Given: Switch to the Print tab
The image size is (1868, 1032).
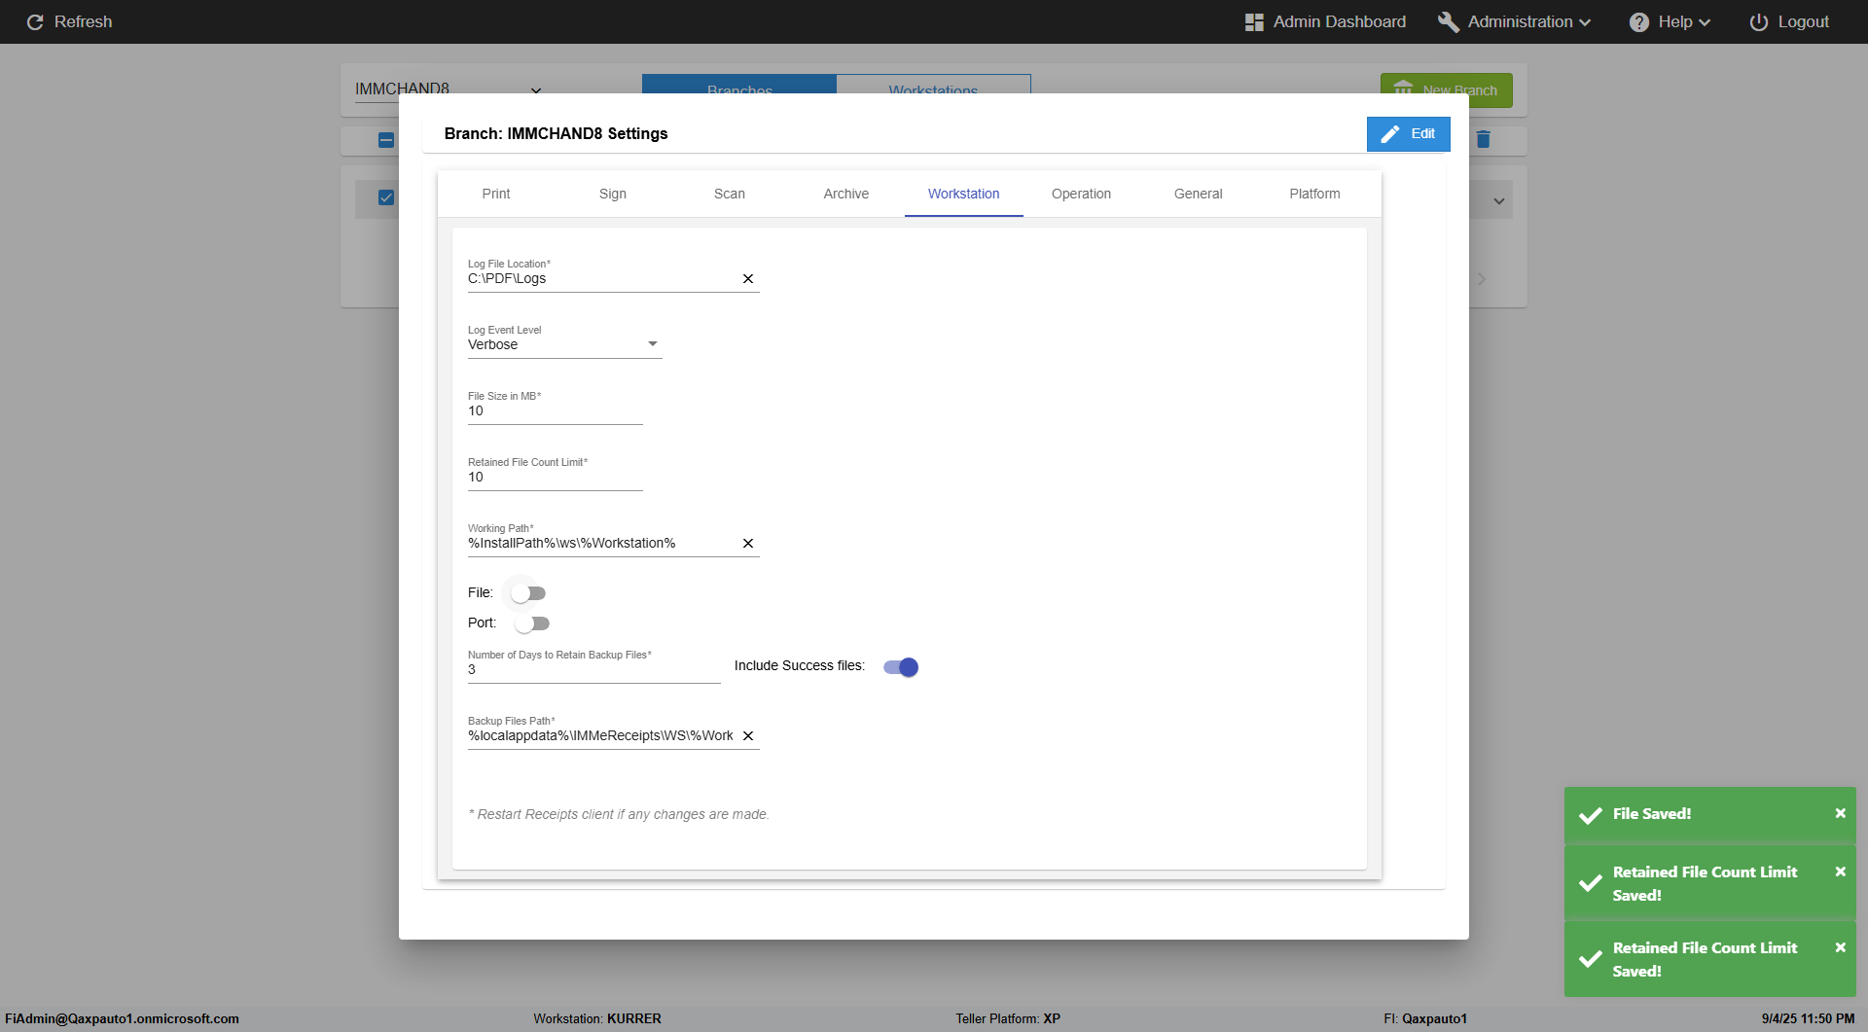Looking at the screenshot, I should [x=496, y=194].
